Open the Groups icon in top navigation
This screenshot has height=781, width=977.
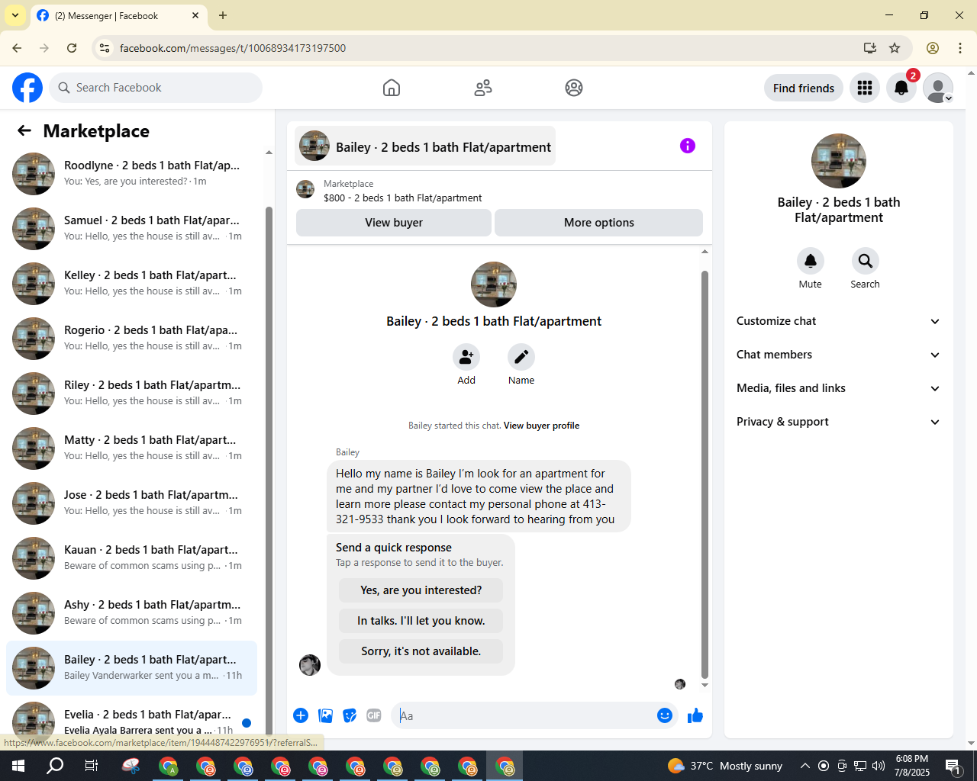coord(574,88)
